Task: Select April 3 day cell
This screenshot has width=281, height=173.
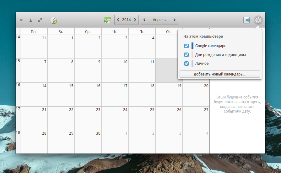Action: 115,47
